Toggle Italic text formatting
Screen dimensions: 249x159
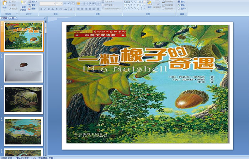click(45, 9)
